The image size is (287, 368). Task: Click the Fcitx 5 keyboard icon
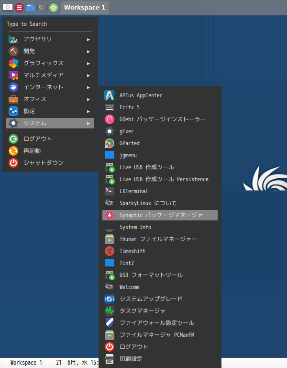[x=110, y=107]
